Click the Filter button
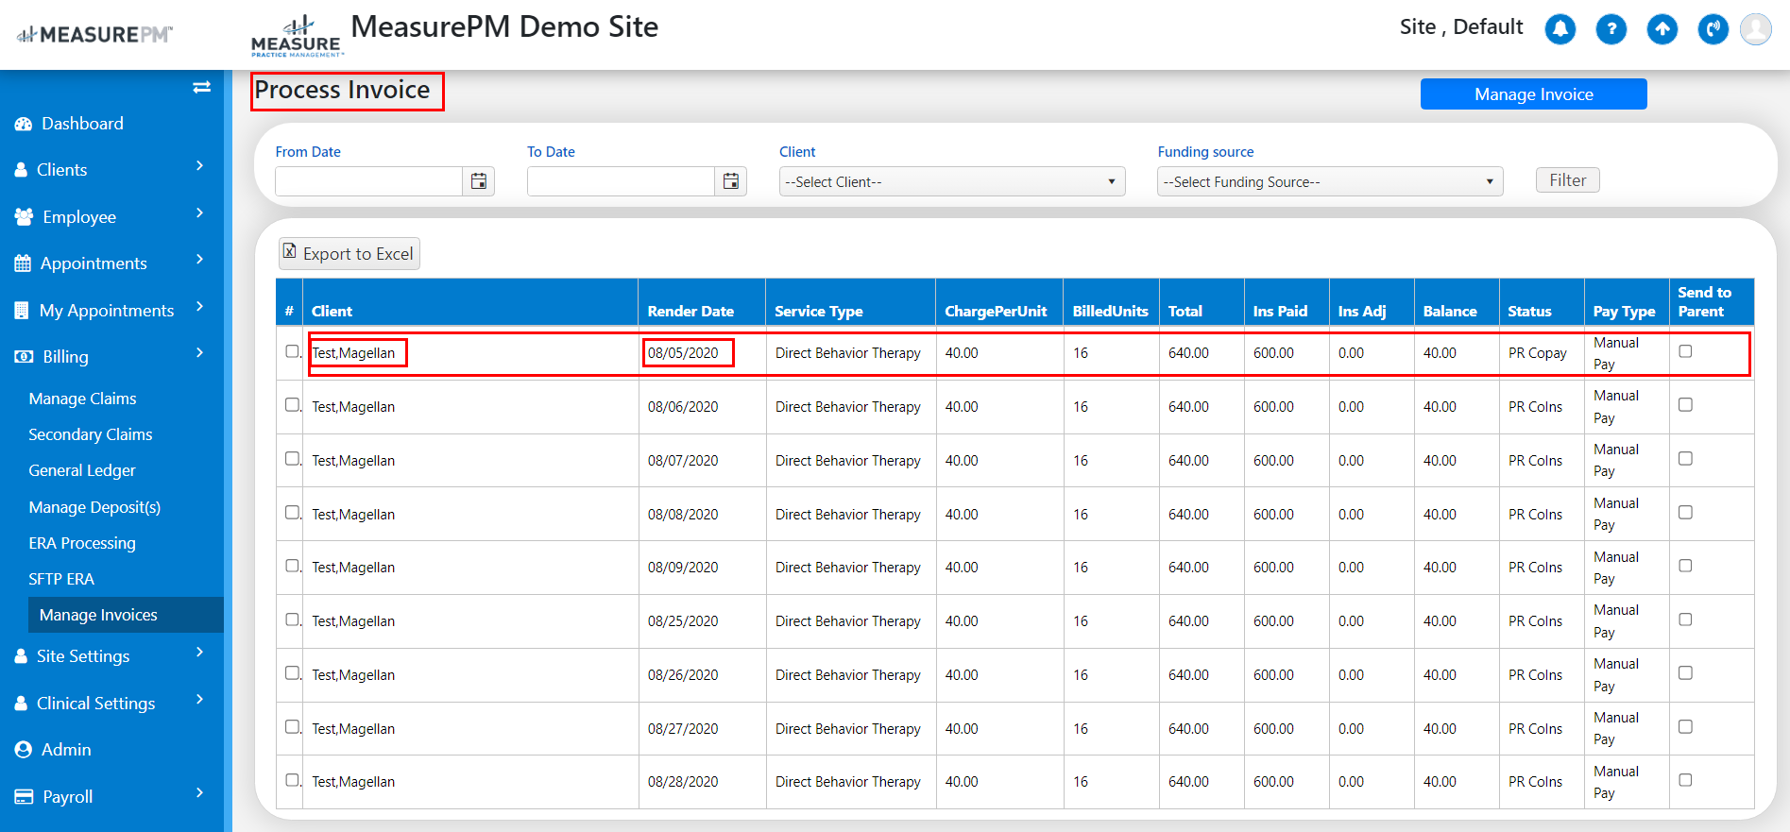Viewport: 1790px width, 832px height. [x=1568, y=180]
